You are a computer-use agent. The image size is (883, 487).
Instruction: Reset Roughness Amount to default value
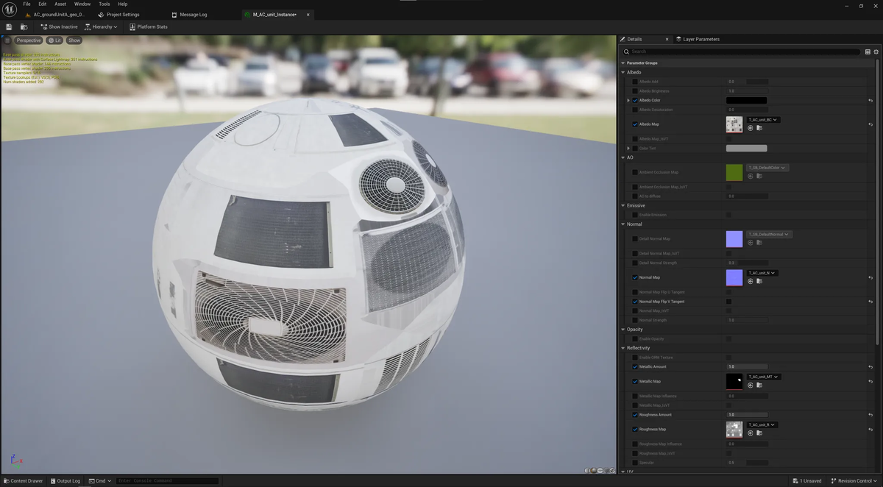(870, 415)
